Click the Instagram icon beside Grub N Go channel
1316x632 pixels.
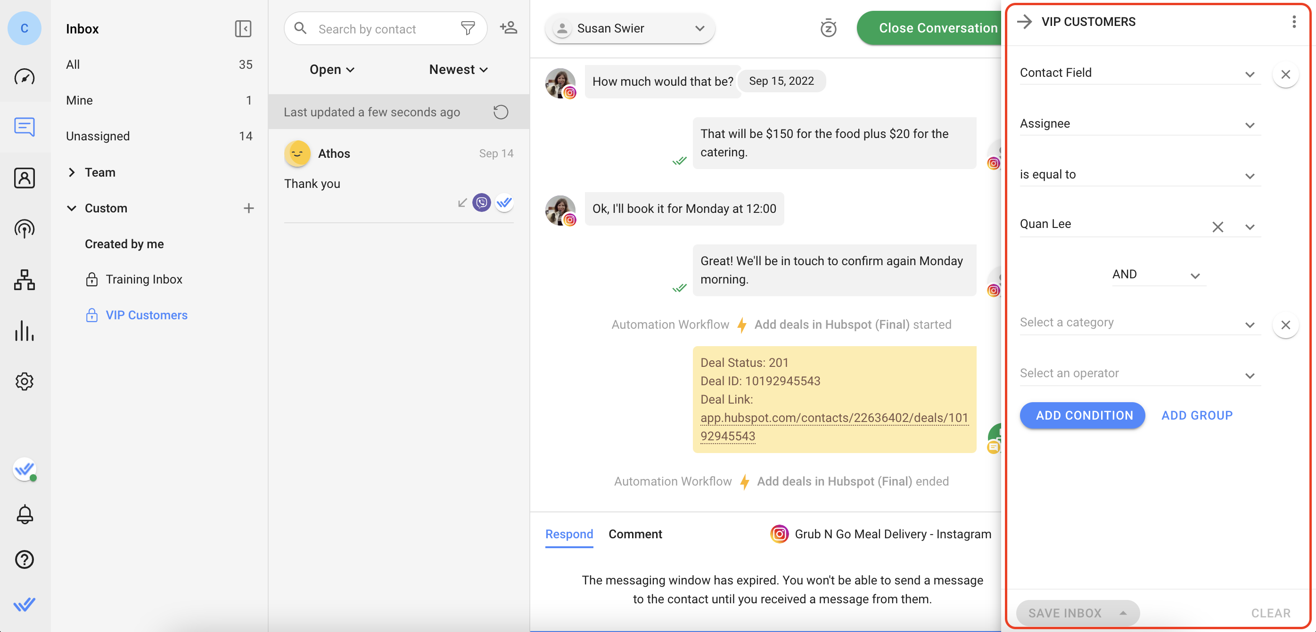click(779, 534)
